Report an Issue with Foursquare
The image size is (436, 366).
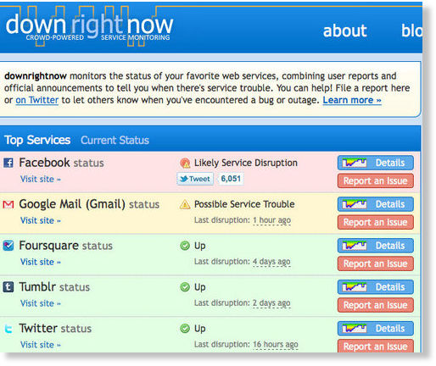coord(376,263)
